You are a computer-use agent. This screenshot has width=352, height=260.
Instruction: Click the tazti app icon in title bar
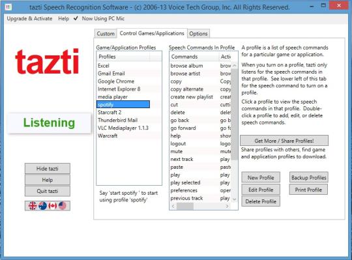tap(8, 7)
